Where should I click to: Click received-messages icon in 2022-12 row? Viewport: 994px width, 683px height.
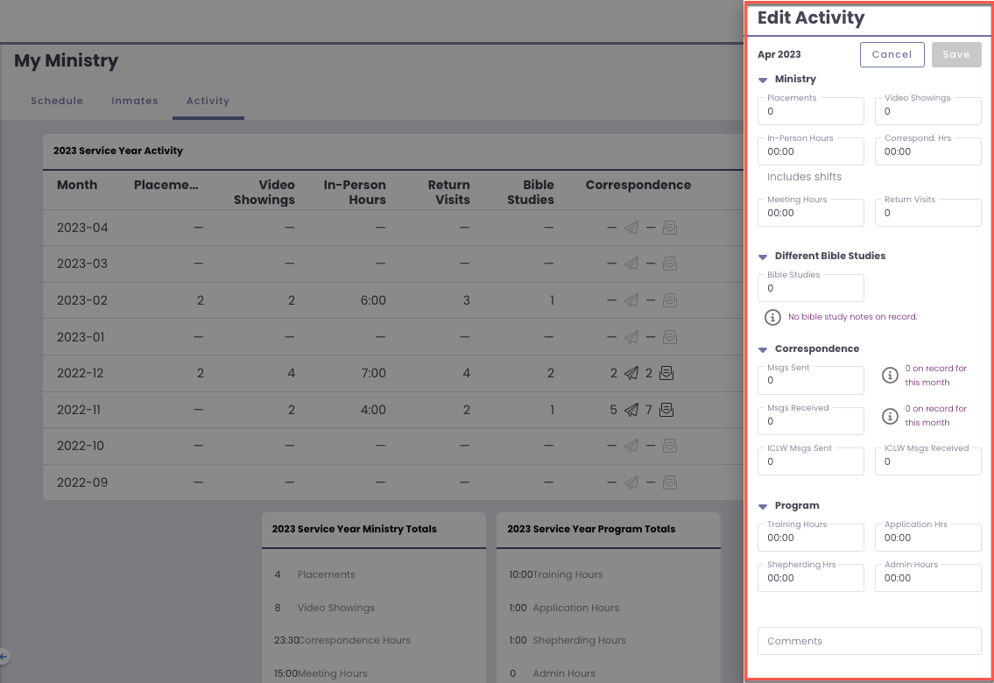(666, 373)
